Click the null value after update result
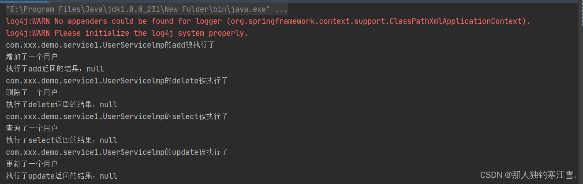Viewport: 583px width, 184px height. click(108, 176)
